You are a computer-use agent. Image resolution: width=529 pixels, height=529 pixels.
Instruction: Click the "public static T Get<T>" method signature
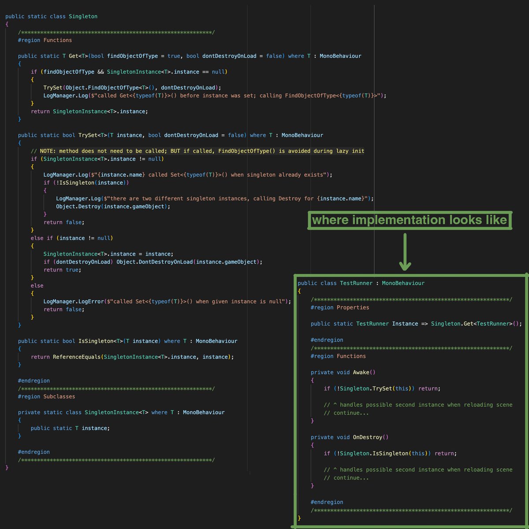(190, 56)
